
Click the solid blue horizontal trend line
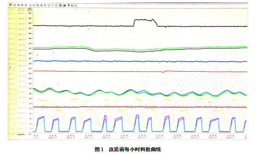pyautogui.click(x=109, y=61)
